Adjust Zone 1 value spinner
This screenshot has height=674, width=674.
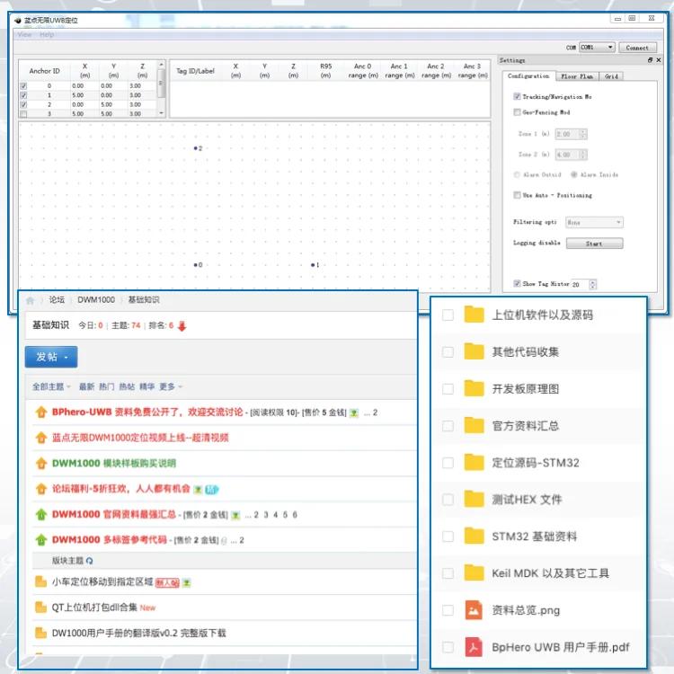pyautogui.click(x=582, y=134)
